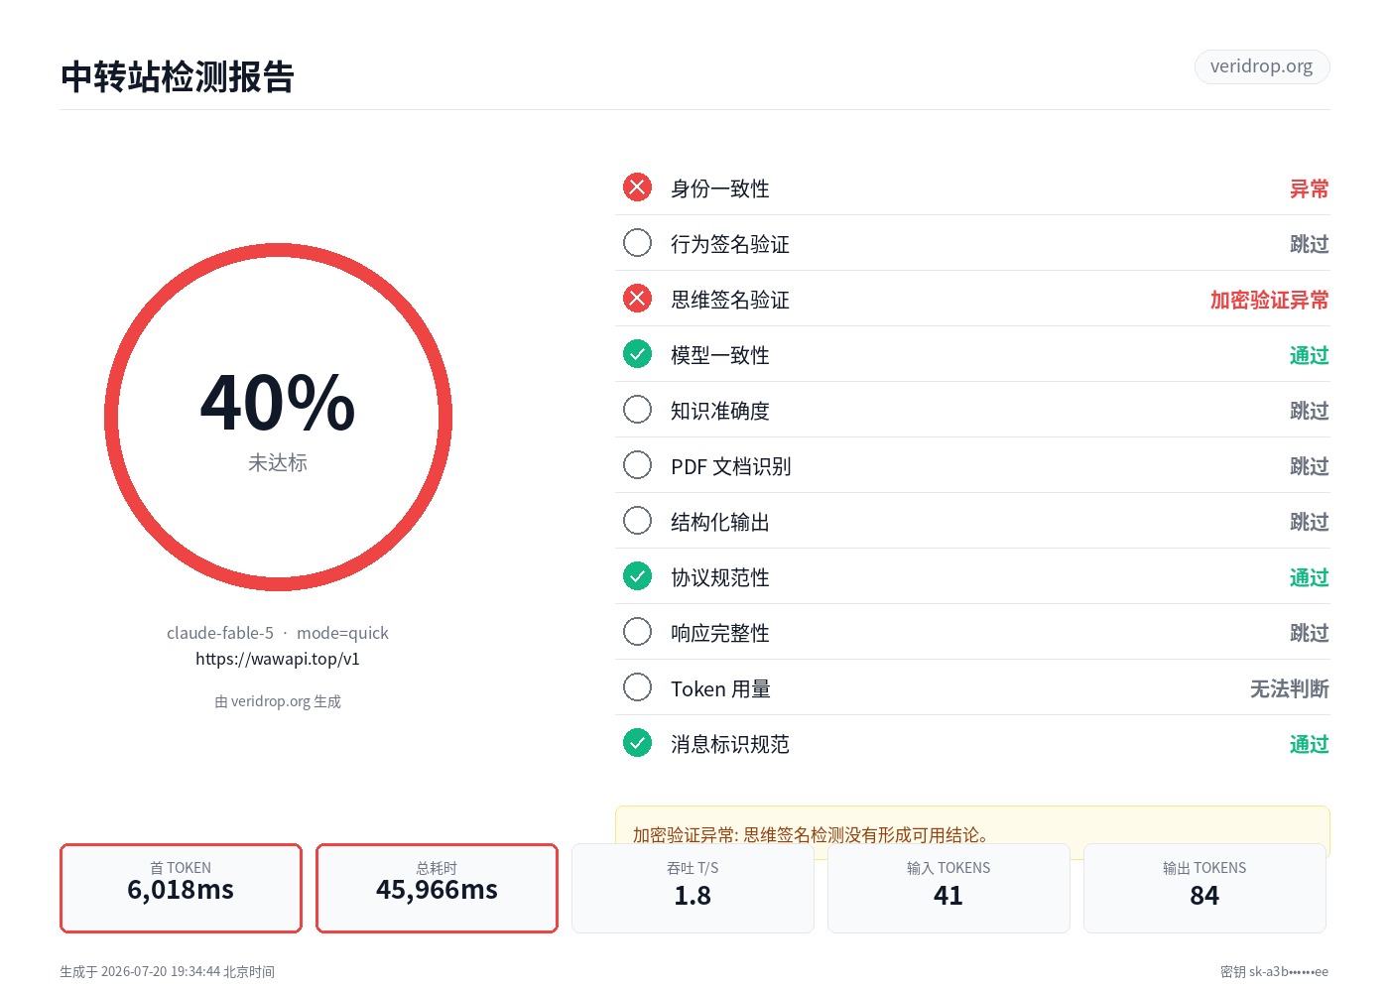Click empty circle icon beside 知识准确度
1389x992 pixels.
click(637, 410)
